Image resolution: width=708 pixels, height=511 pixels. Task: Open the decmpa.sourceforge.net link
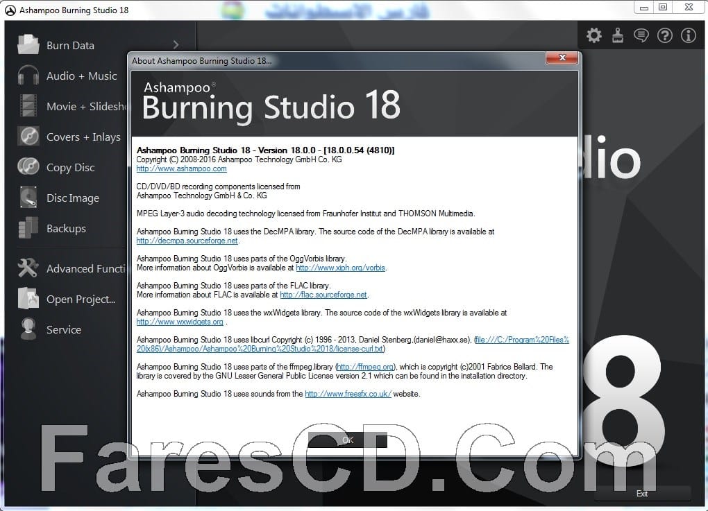pos(187,241)
